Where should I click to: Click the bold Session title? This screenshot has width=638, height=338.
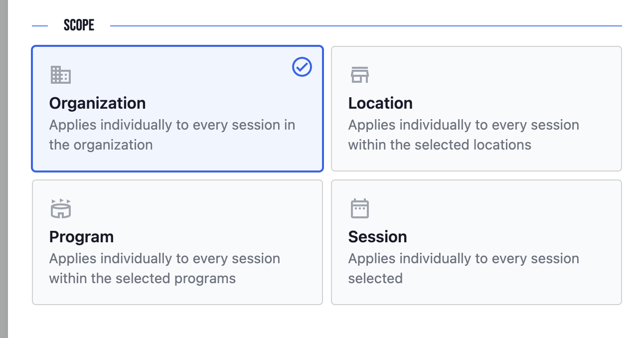click(378, 237)
